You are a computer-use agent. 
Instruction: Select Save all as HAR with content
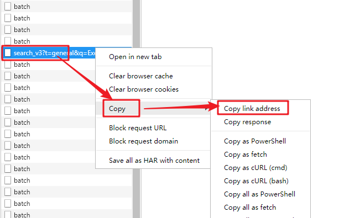pyautogui.click(x=154, y=161)
